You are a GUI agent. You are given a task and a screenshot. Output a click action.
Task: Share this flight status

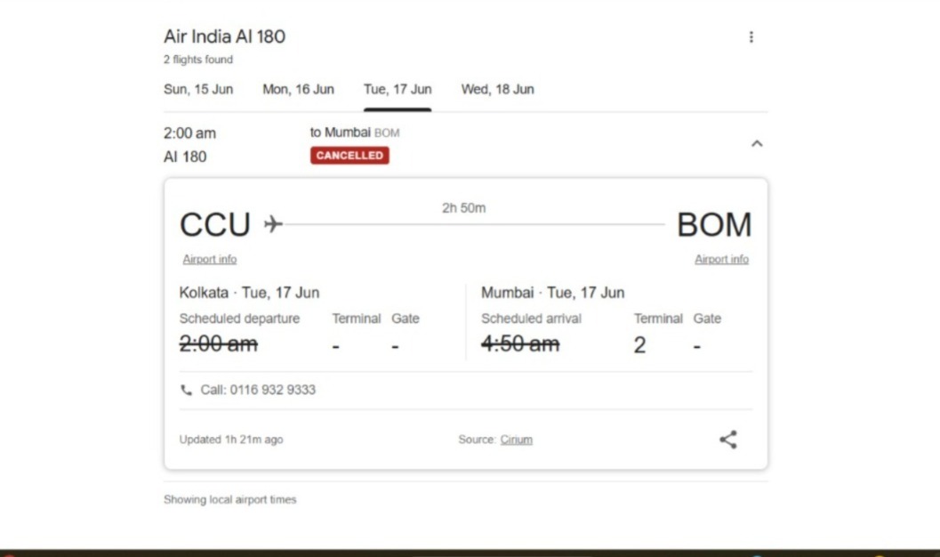[728, 439]
